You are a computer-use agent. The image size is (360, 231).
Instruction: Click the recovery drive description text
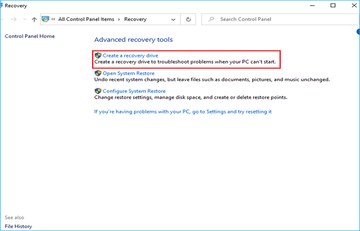(185, 62)
